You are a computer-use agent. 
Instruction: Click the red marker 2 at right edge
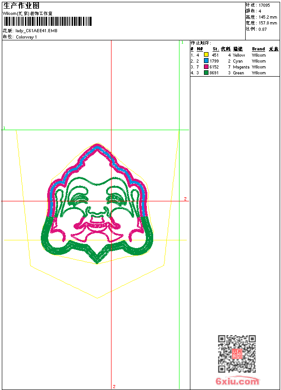185,199
